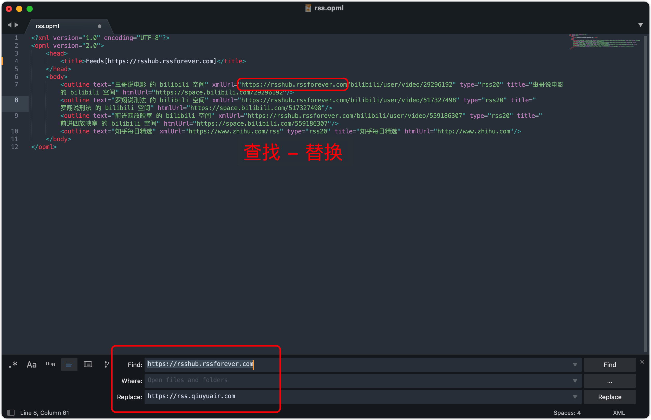Open the Find history dropdown arrow

point(575,365)
